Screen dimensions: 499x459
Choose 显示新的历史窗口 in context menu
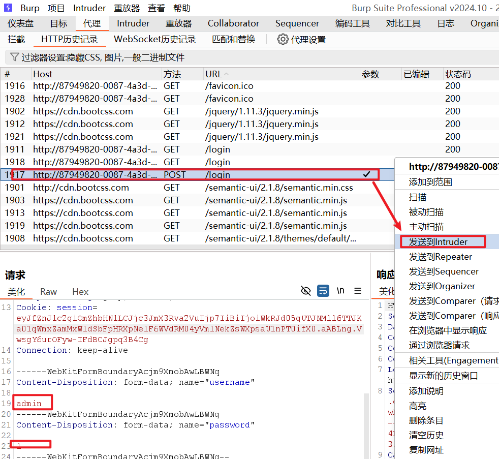(x=447, y=376)
